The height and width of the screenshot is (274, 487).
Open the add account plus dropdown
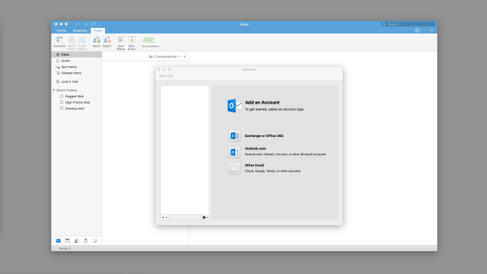pos(165,218)
